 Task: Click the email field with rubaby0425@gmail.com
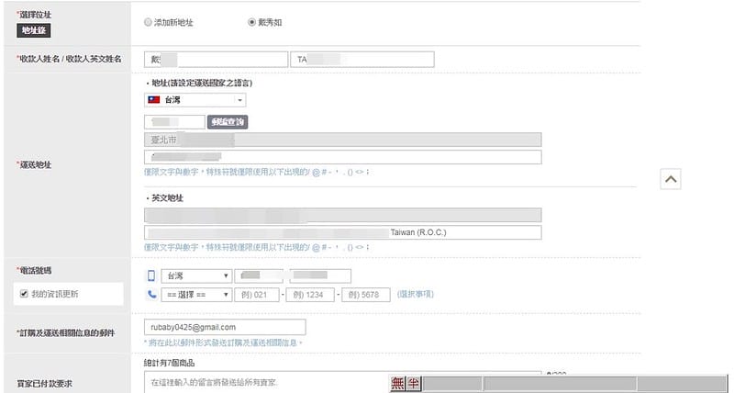click(x=224, y=327)
